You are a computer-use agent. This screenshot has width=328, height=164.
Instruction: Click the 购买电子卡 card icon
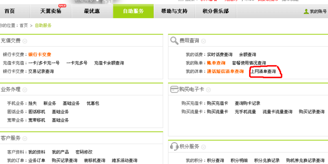[174, 90]
